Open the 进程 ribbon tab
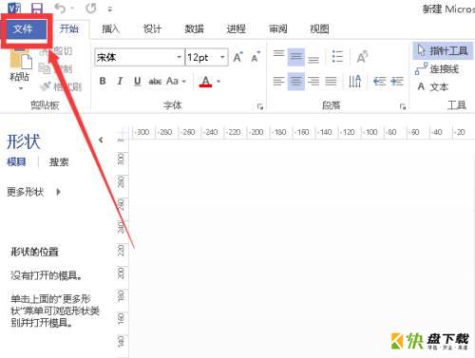The width and height of the screenshot is (475, 358). pos(237,29)
